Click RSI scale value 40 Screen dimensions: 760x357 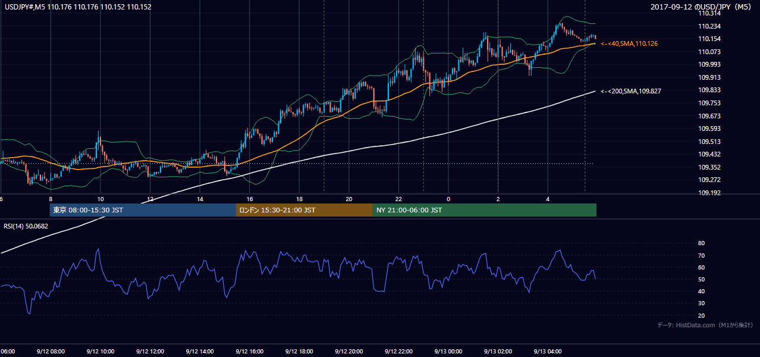[x=701, y=291]
